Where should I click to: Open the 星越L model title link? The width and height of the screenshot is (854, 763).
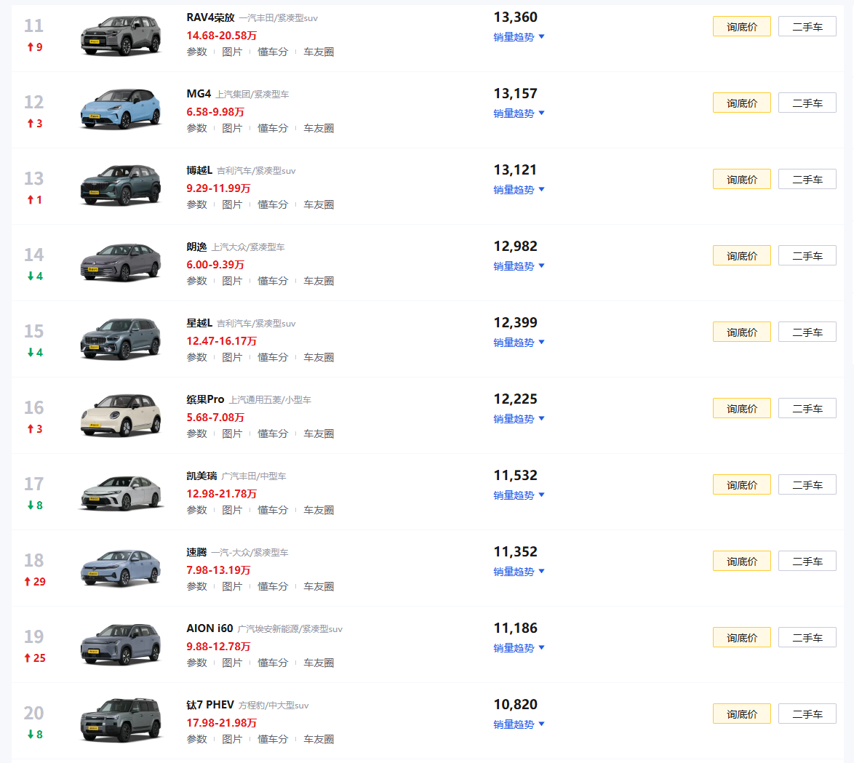[x=199, y=323]
